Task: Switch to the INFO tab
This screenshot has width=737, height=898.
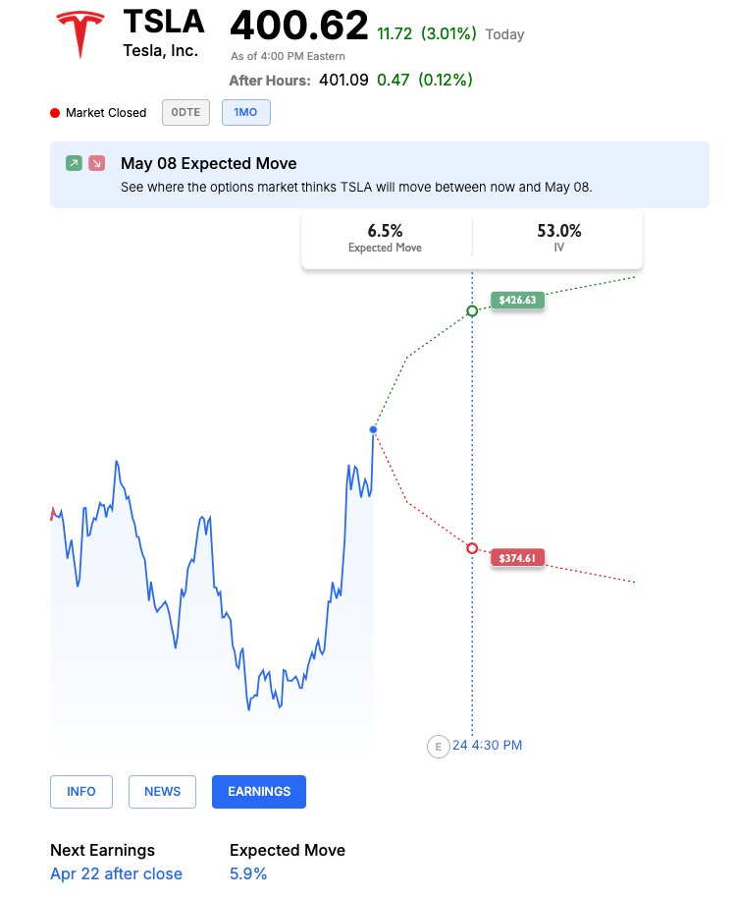Action: pyautogui.click(x=81, y=792)
